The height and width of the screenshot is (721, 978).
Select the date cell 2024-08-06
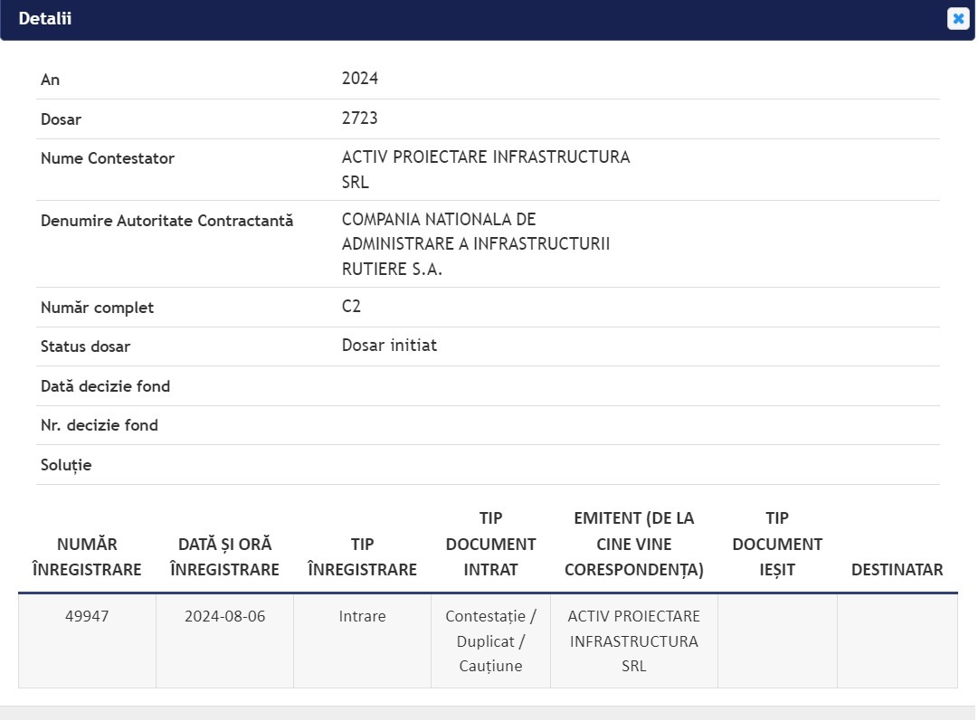point(224,641)
